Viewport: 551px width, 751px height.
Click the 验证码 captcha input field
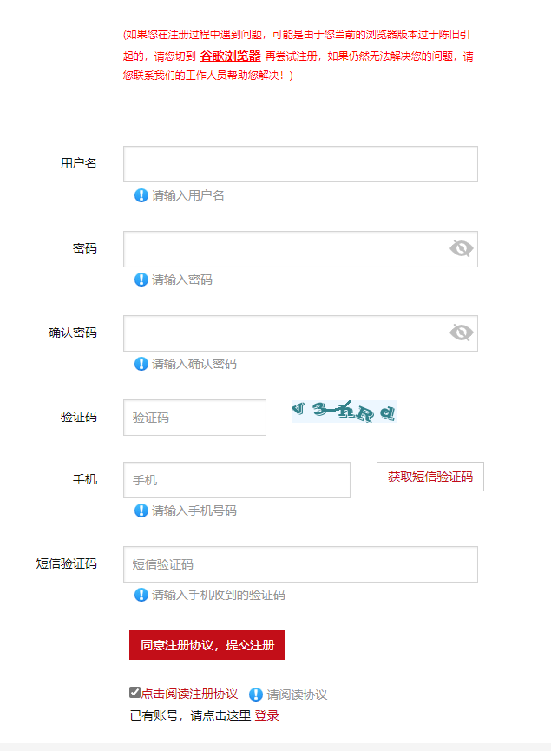tap(194, 418)
